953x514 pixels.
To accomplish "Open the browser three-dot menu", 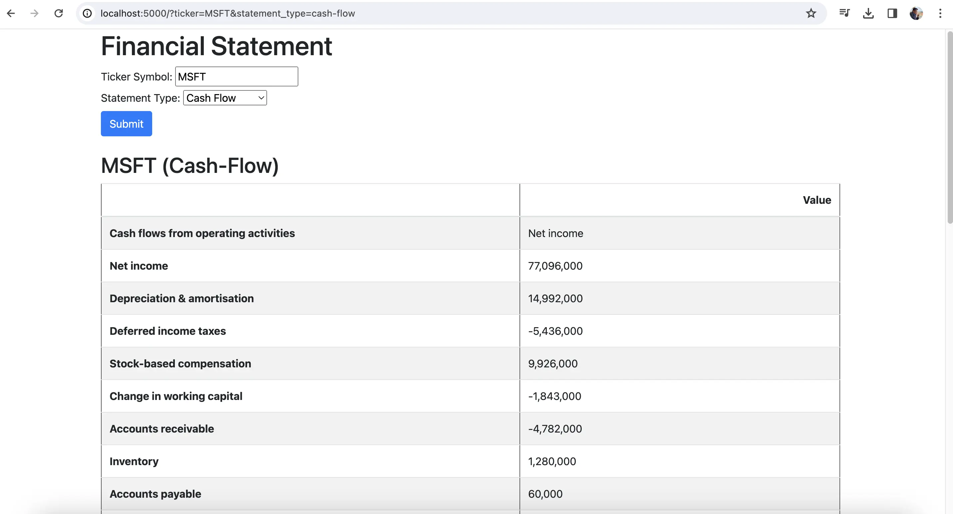I will (940, 14).
